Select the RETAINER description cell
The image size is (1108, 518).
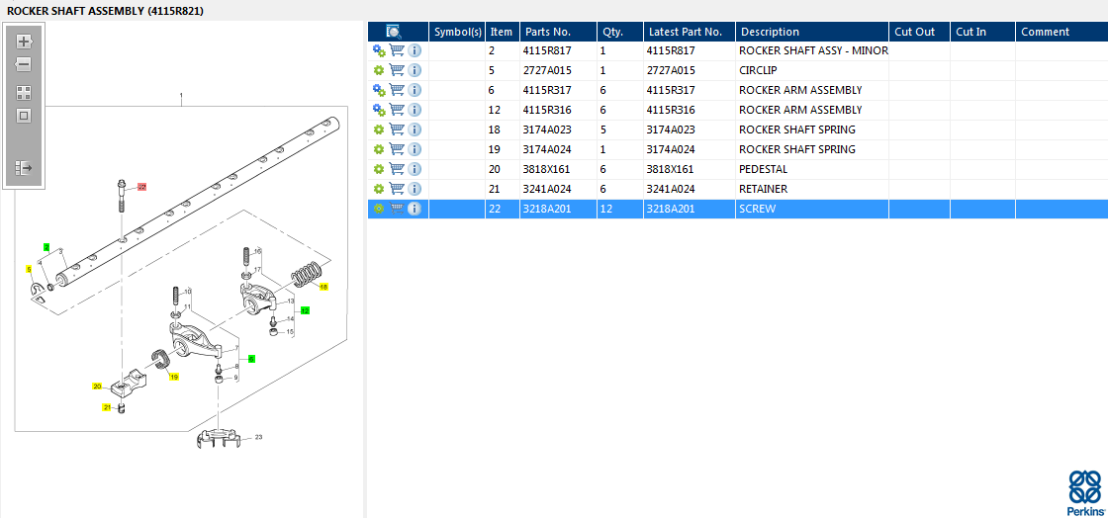[812, 189]
